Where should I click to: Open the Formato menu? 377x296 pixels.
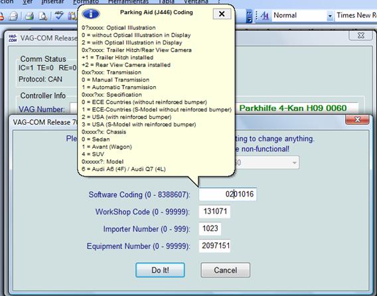tap(86, 2)
